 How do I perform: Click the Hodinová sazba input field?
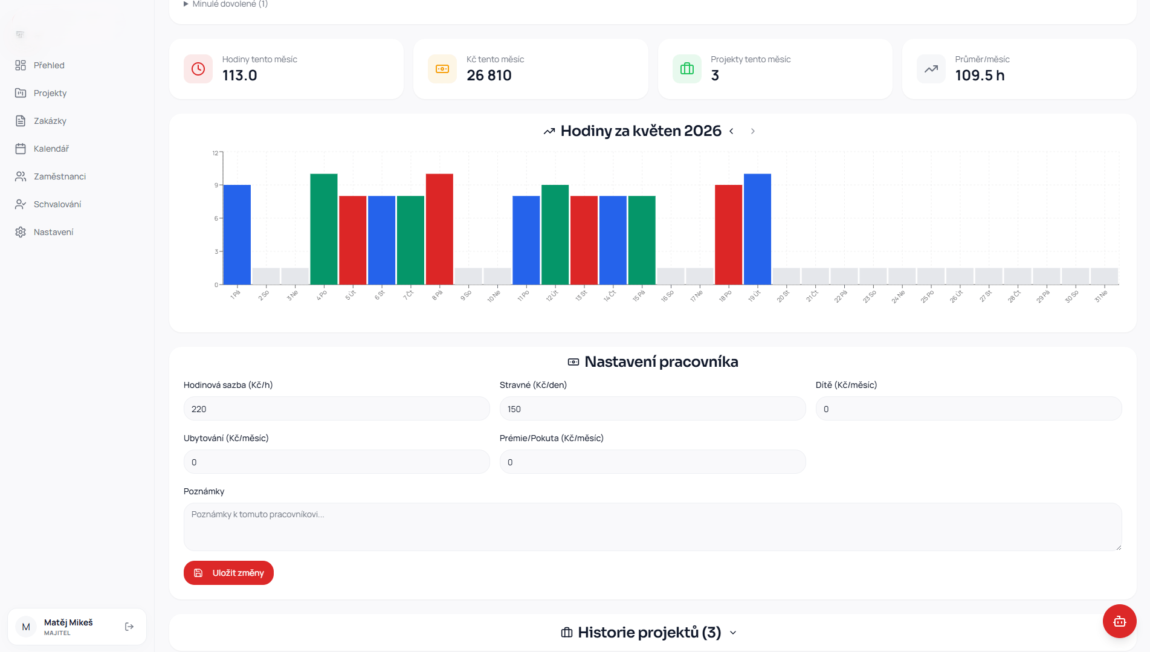tap(337, 409)
